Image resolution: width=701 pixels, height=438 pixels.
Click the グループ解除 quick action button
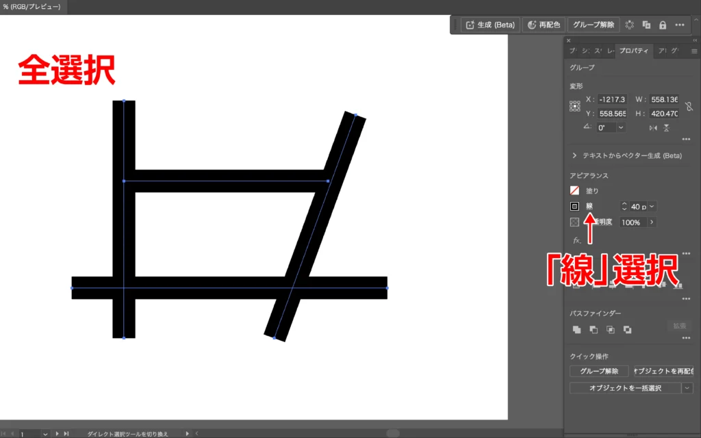tap(599, 371)
